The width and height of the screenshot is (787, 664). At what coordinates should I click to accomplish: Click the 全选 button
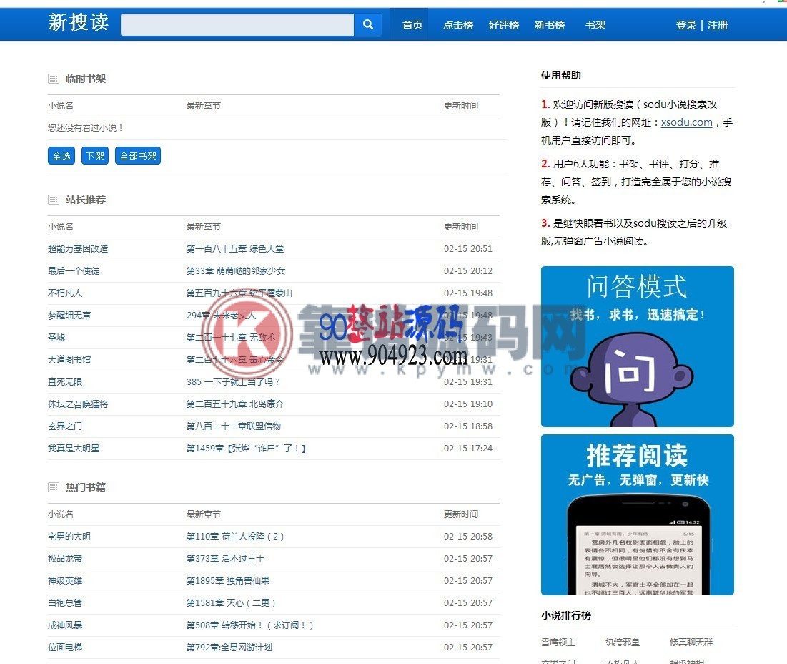[61, 156]
